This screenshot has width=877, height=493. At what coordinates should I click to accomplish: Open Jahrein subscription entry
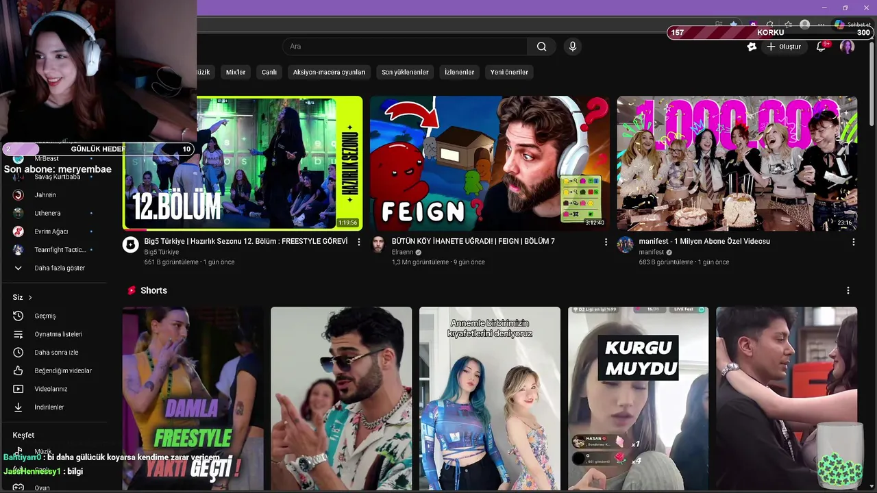(x=55, y=195)
